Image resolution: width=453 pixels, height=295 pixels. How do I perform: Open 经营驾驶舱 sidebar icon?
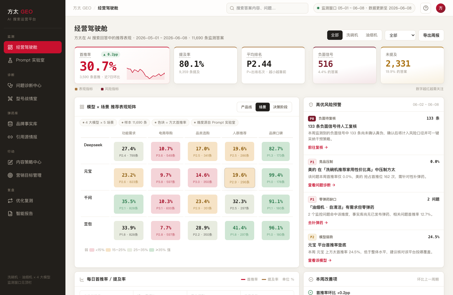(10, 47)
